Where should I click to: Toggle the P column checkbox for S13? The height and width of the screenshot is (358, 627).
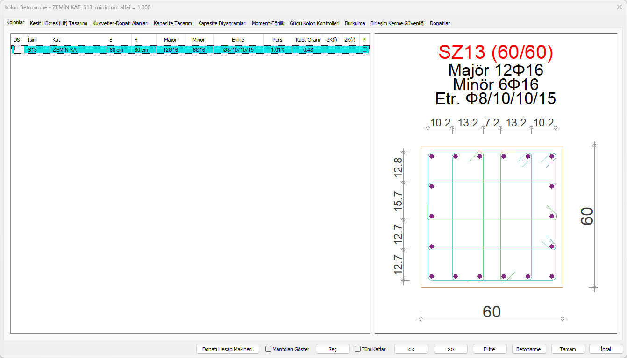pyautogui.click(x=364, y=49)
